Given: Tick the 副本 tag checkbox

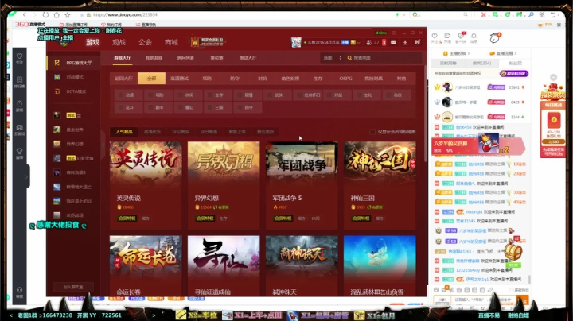Looking at the screenshot, I should point(150,107).
